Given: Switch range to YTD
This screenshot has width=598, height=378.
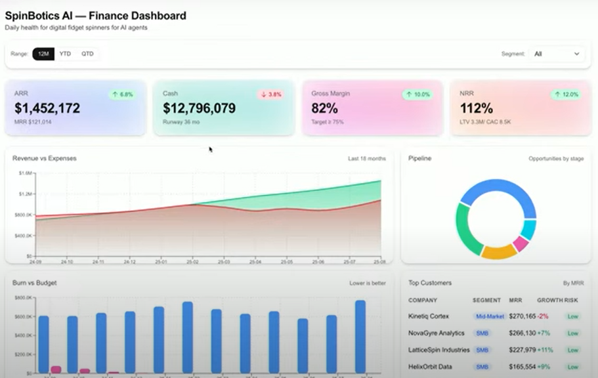Looking at the screenshot, I should pos(65,54).
